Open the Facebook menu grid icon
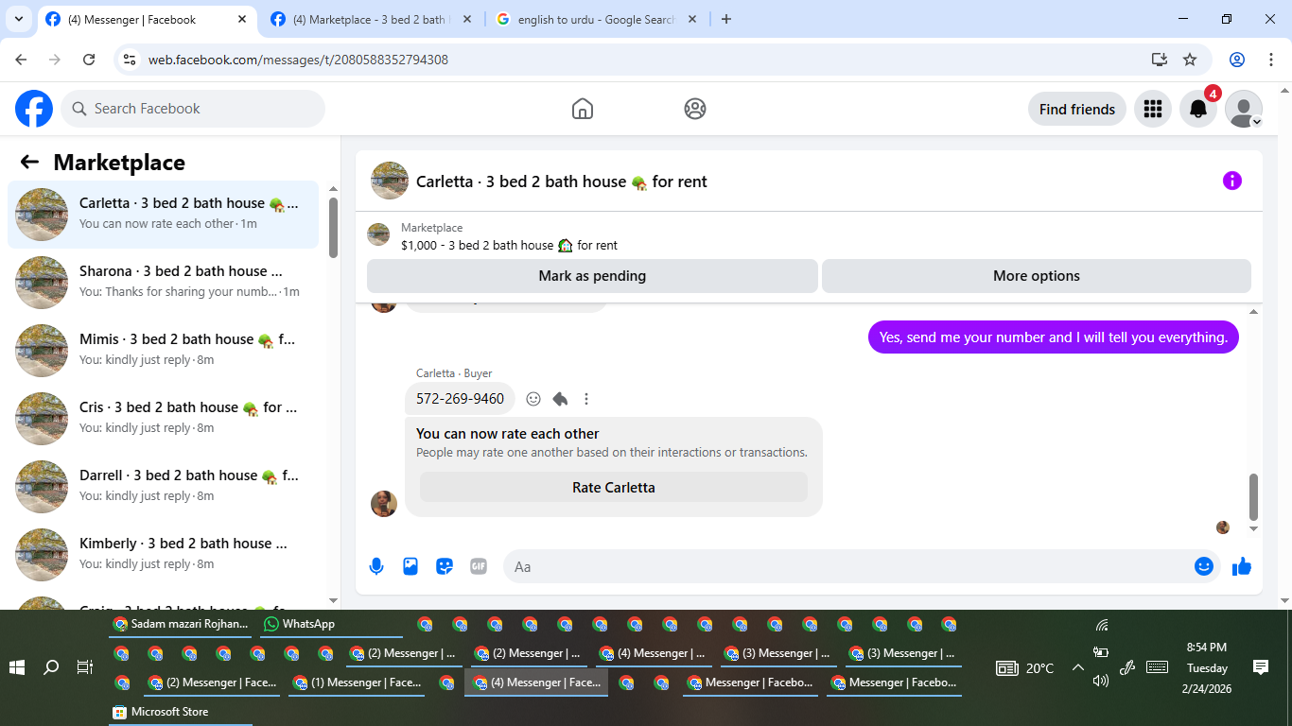Viewport: 1292px width, 726px height. pos(1152,109)
